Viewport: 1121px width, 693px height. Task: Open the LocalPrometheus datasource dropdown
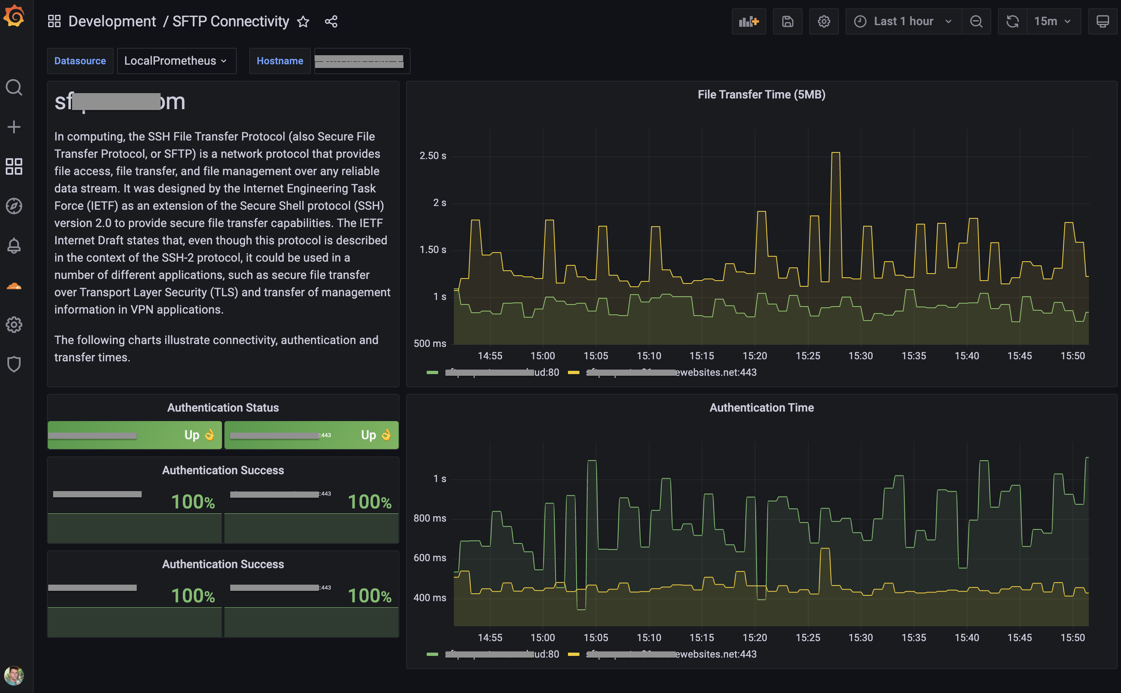[176, 61]
